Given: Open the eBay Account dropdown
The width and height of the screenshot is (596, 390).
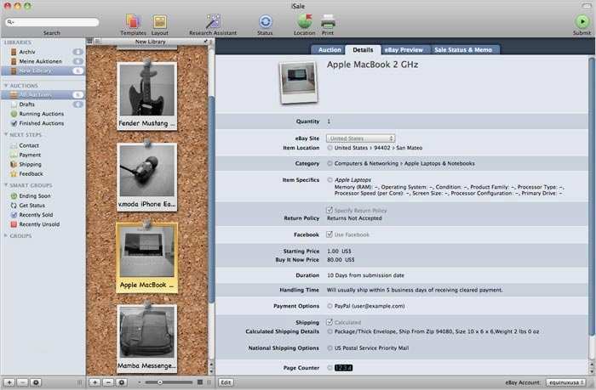Looking at the screenshot, I should [565, 382].
